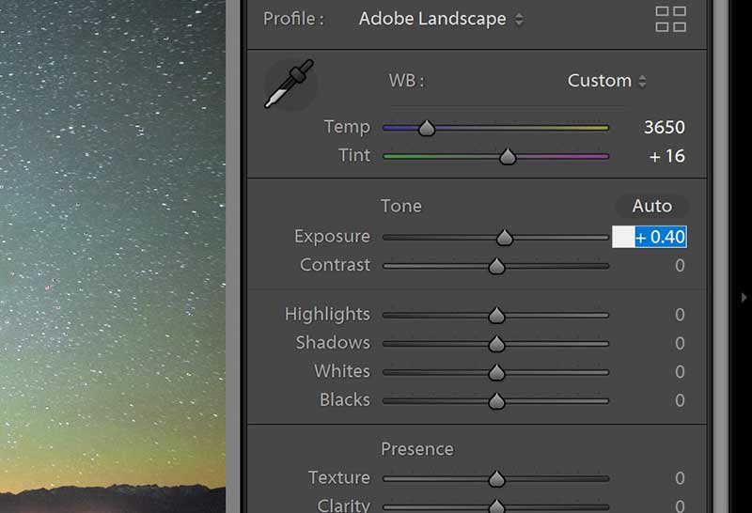This screenshot has height=513, width=752.
Task: Select the White Balance eyedropper tool
Action: tap(290, 84)
